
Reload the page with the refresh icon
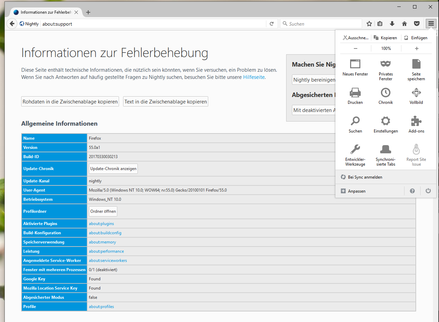[x=272, y=24]
